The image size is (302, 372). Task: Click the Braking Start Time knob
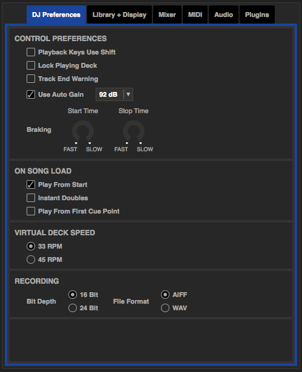tap(83, 131)
